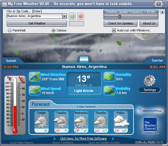Click the red remove city icon
Viewport: 168px width, 146px height.
coord(81,16)
